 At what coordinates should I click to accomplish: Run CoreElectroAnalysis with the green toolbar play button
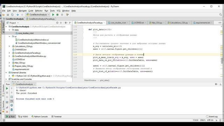pos(53,15)
